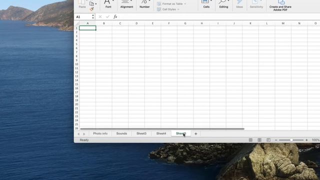Click the 100% zoom level
The height and width of the screenshot is (180, 320).
pyautogui.click(x=315, y=140)
